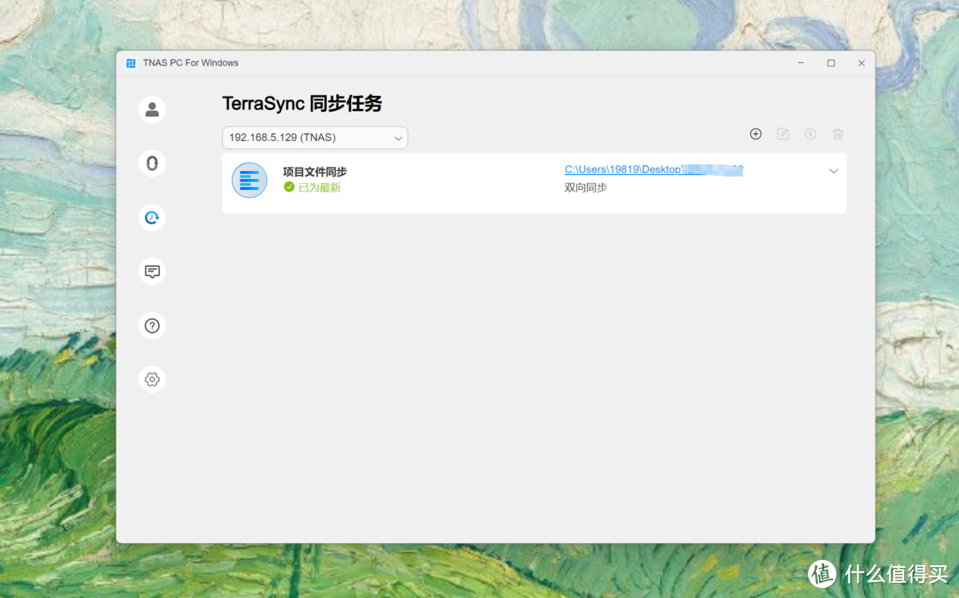Add a new sync task with plus icon
The image size is (959, 598).
tap(756, 134)
